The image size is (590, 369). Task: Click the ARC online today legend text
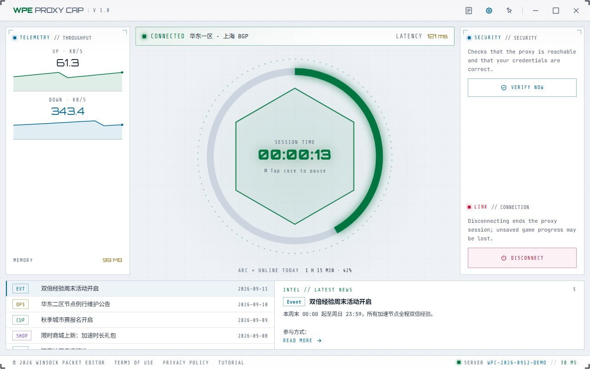(295, 271)
